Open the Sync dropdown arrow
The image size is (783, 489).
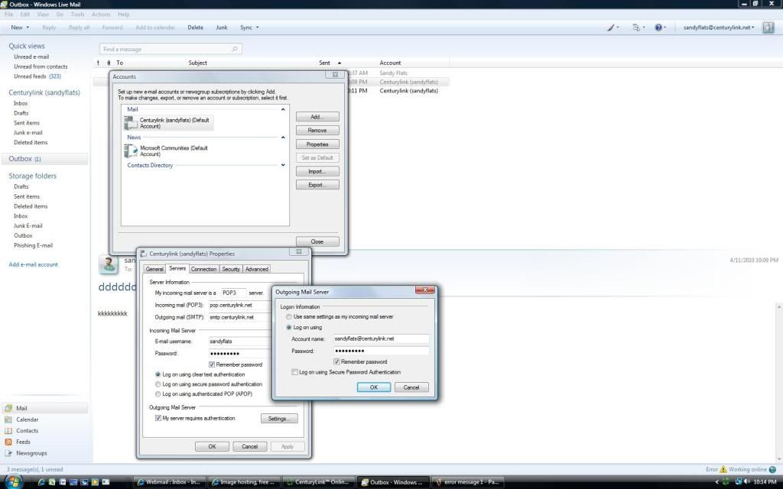point(257,28)
